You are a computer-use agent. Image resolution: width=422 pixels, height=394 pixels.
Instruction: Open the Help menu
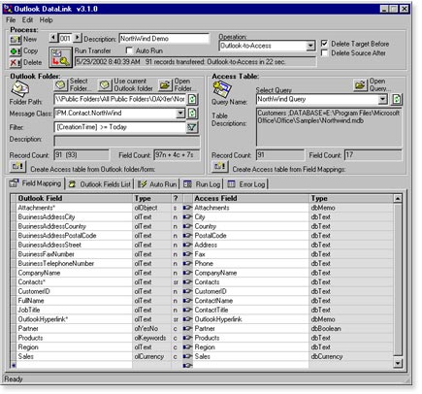click(x=47, y=20)
